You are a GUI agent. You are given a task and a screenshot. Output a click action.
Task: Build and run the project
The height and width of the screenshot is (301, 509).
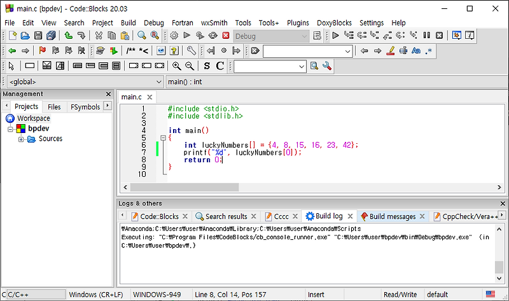click(x=200, y=36)
